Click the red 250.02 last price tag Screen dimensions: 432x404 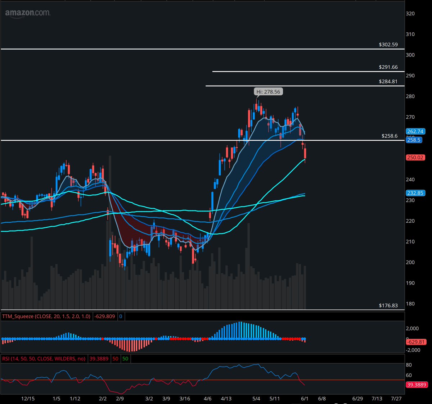point(415,157)
